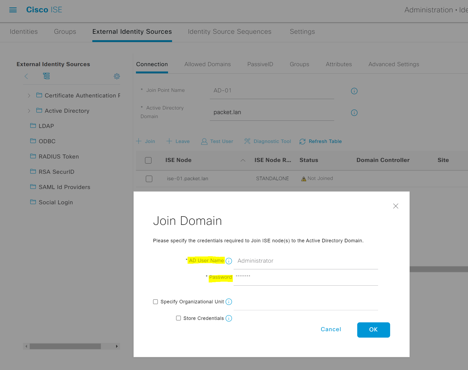Click the info icon beside Join Point Name
The height and width of the screenshot is (370, 468).
click(354, 91)
